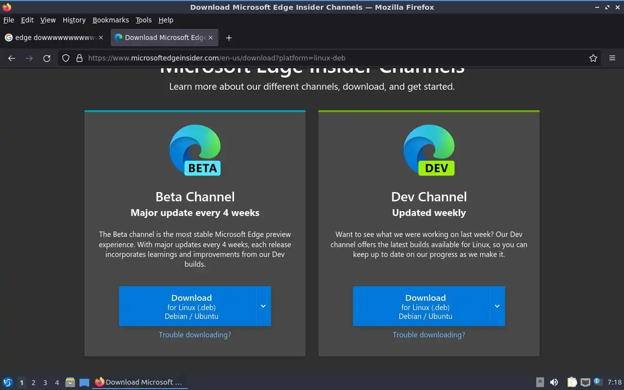Screen dimensions: 624x390
Task: Go back to the previous page
Action: [12, 58]
